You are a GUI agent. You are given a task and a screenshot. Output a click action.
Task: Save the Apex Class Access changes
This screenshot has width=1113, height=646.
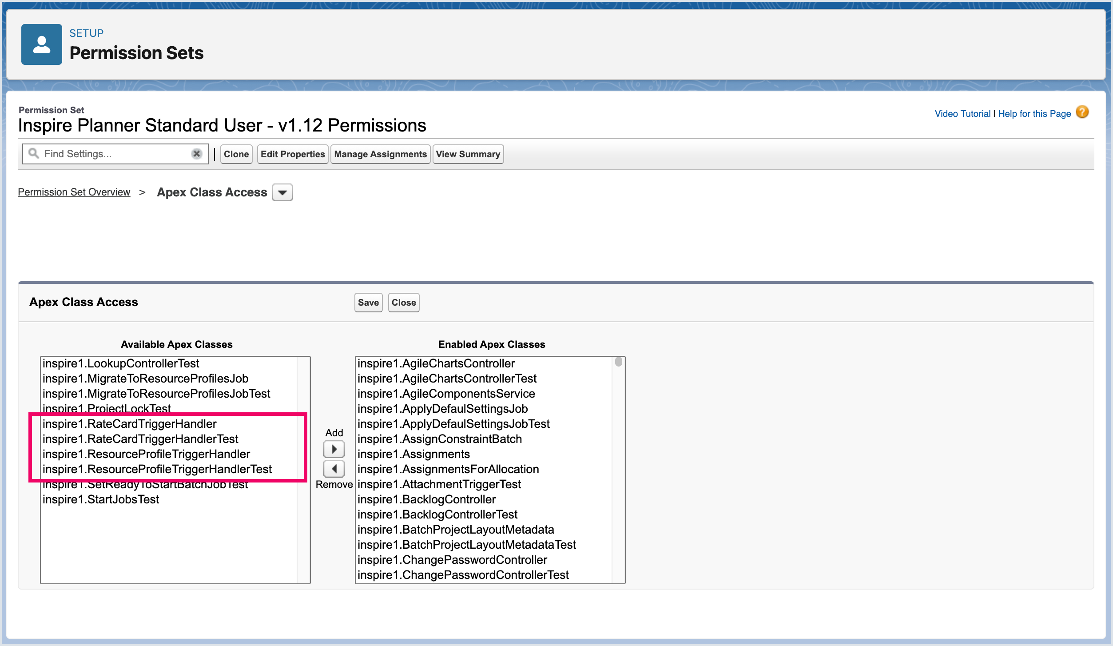(368, 303)
